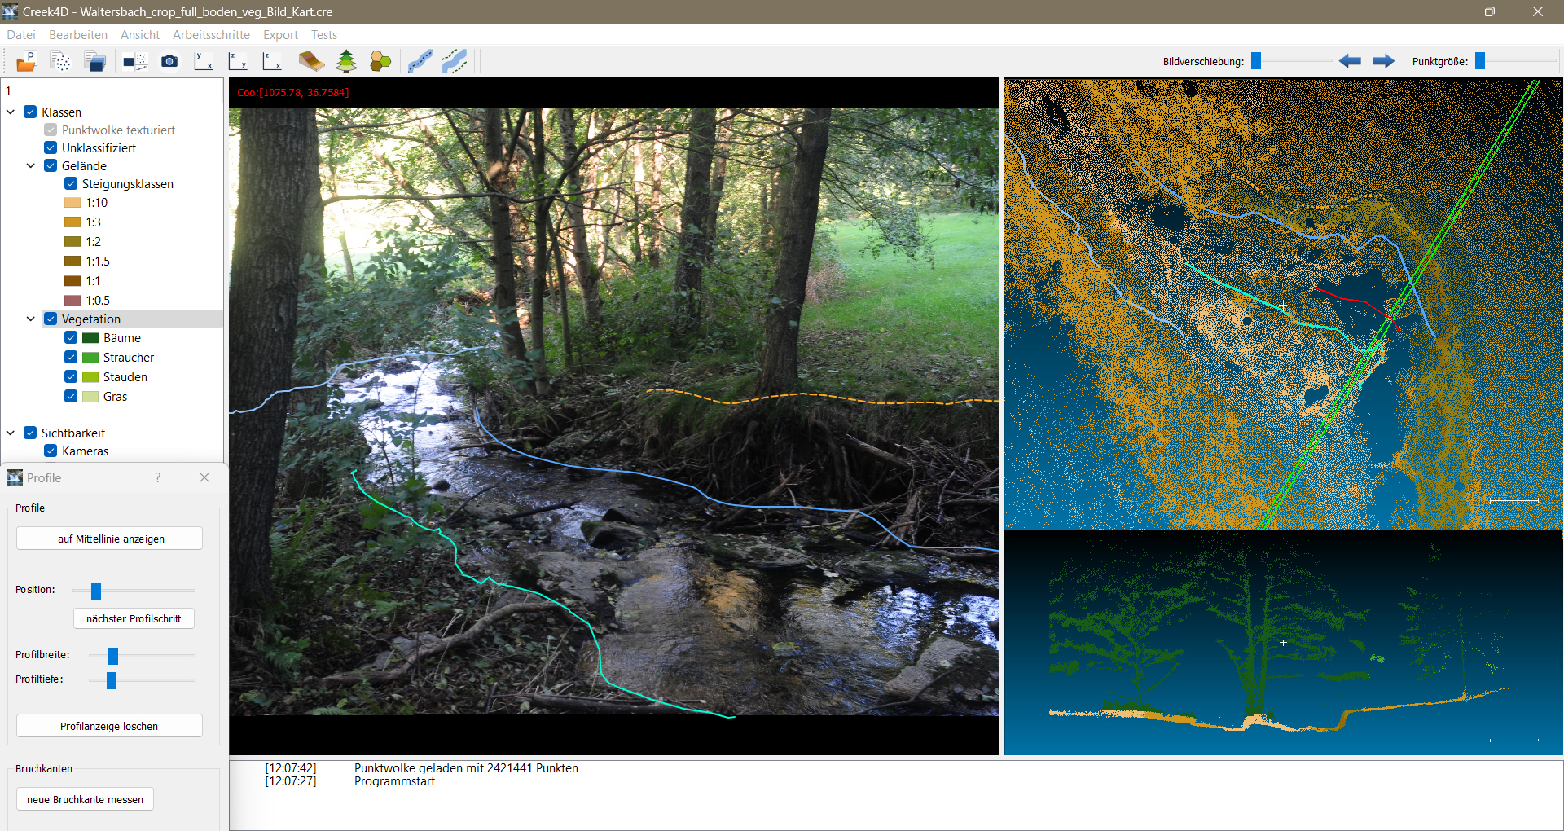Toggle the split view layout icon
Viewport: 1564px width, 831px height.
point(134,61)
